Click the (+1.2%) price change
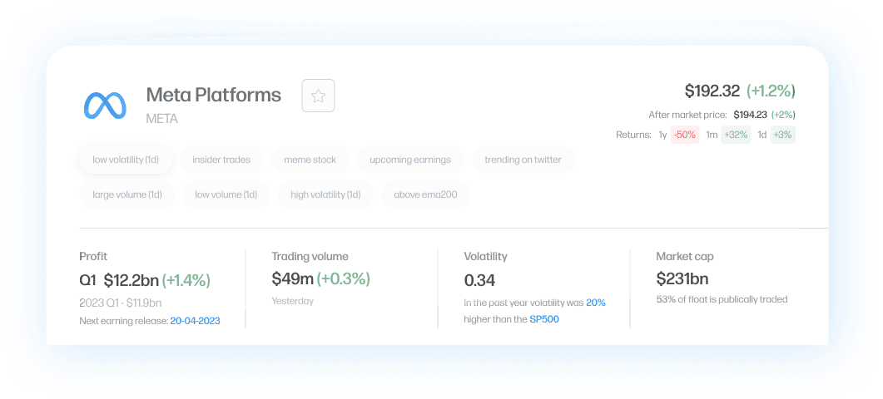The image size is (883, 399). click(771, 91)
